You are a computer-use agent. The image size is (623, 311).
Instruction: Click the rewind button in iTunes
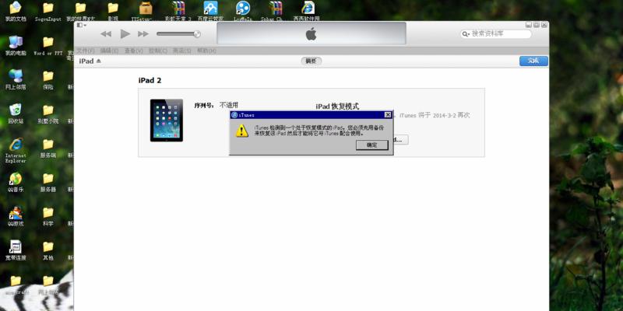(106, 34)
